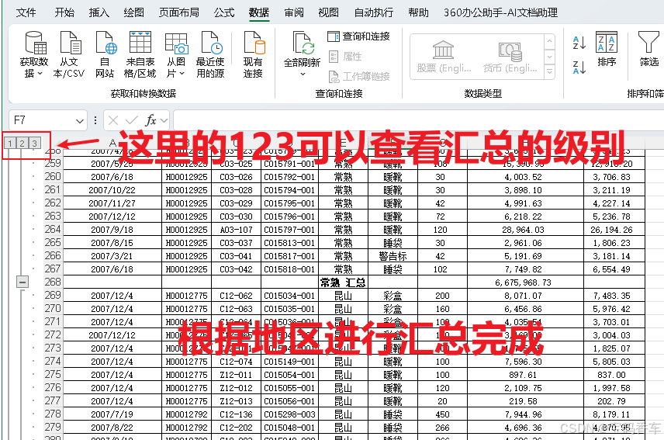Select cell 8,071.07 in row 269
Viewport: 664px width, 440px height.
tap(525, 296)
